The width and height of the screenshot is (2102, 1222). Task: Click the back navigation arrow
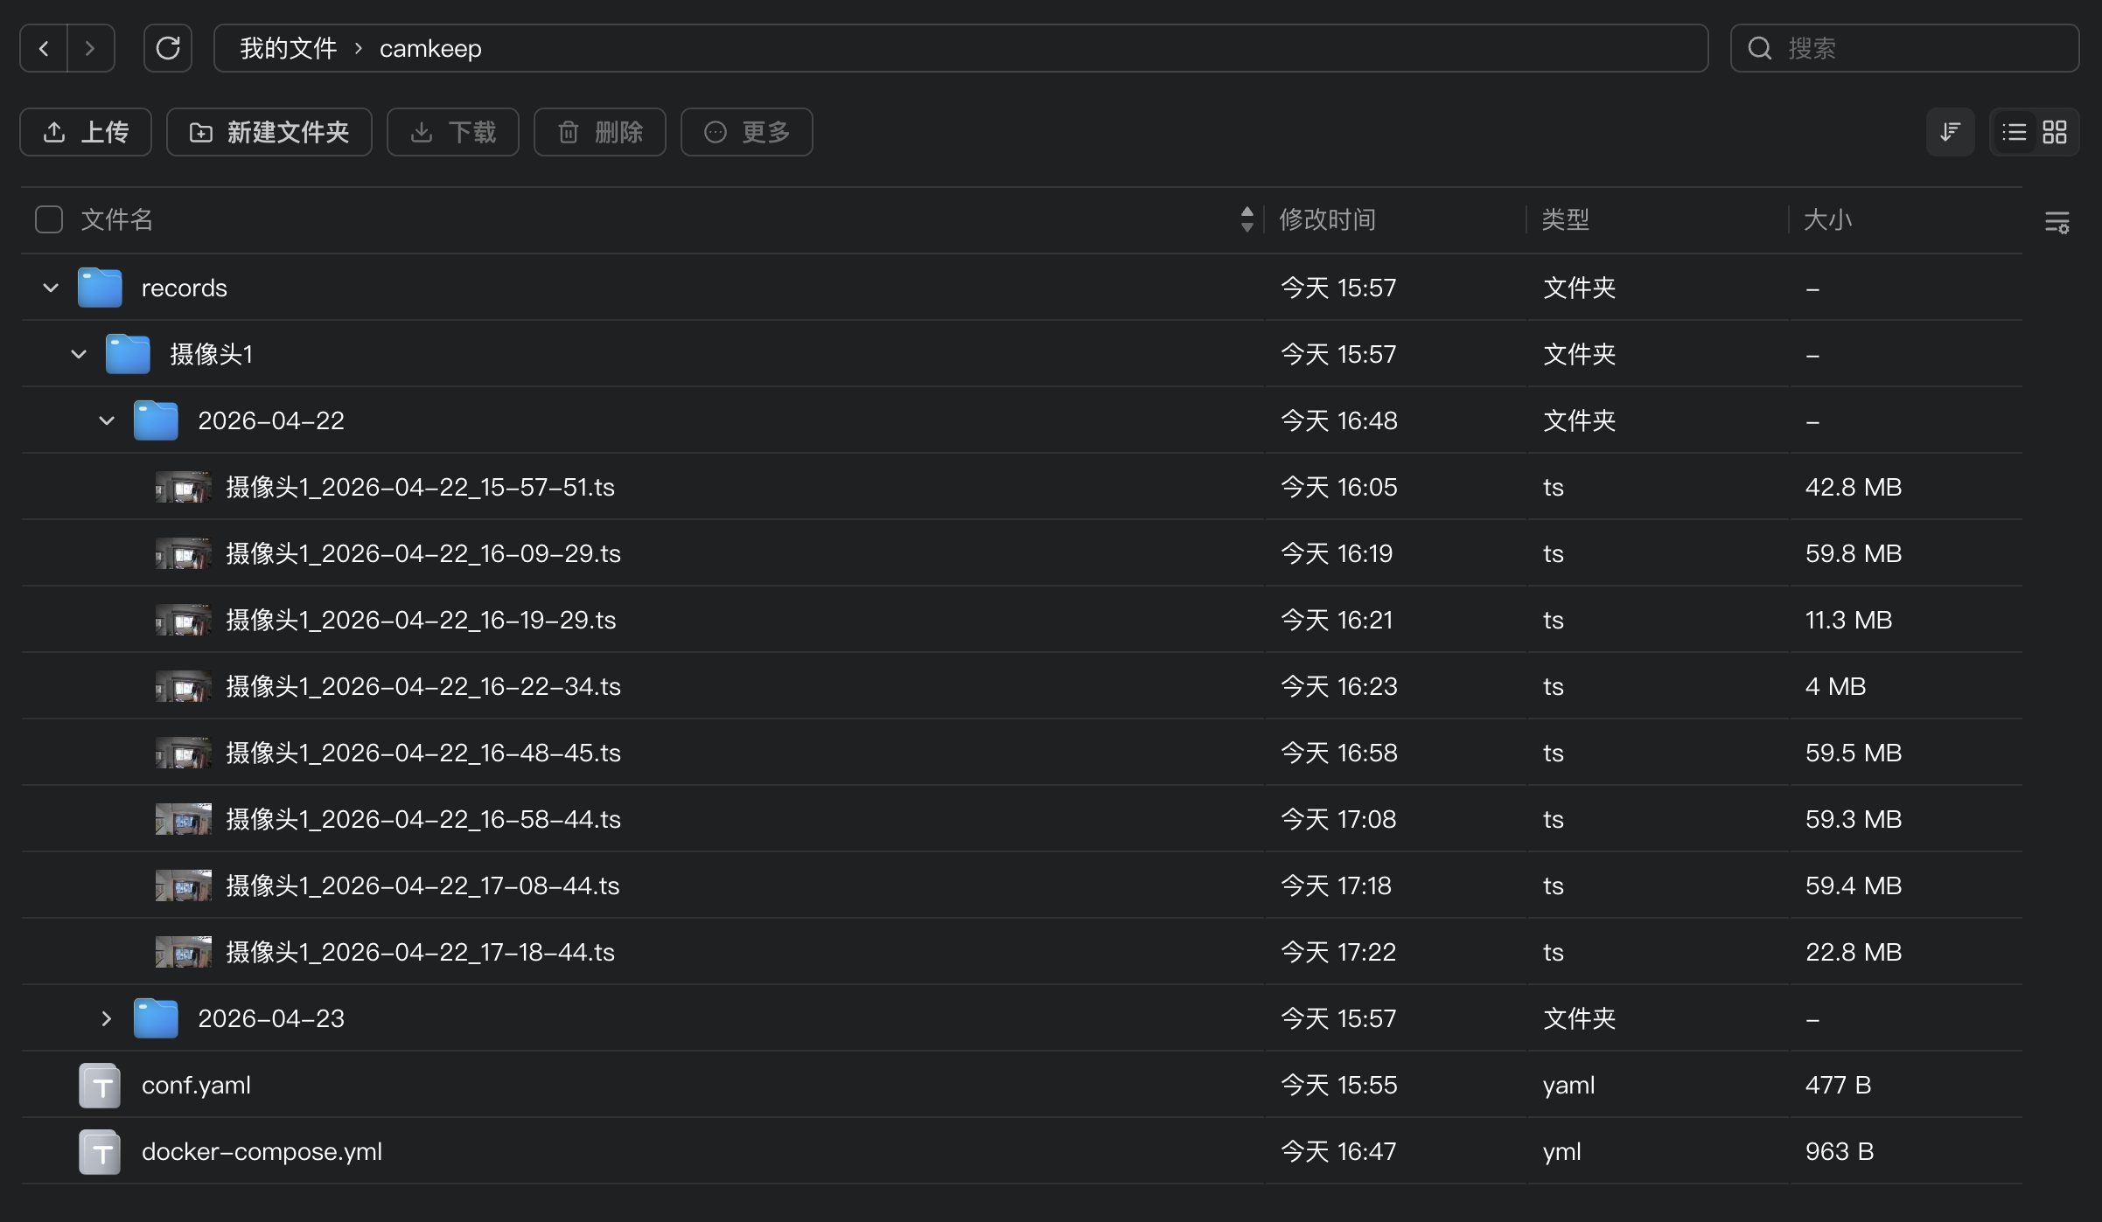(x=44, y=48)
